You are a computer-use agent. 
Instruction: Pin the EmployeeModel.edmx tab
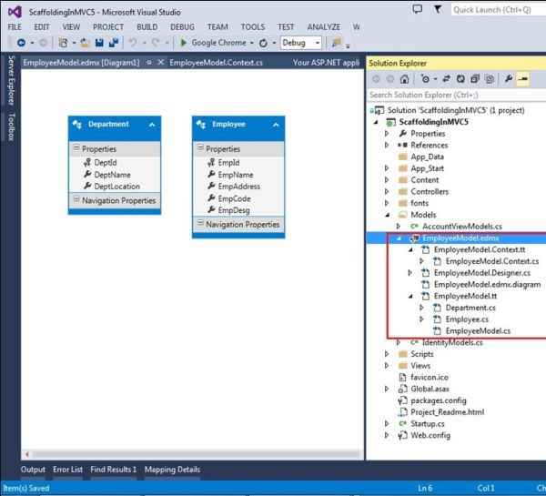[149, 63]
